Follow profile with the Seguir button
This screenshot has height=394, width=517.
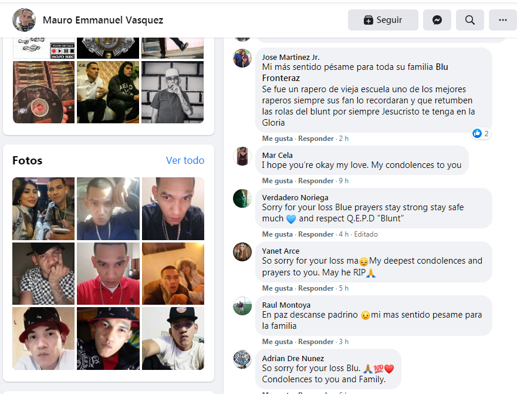pos(383,20)
